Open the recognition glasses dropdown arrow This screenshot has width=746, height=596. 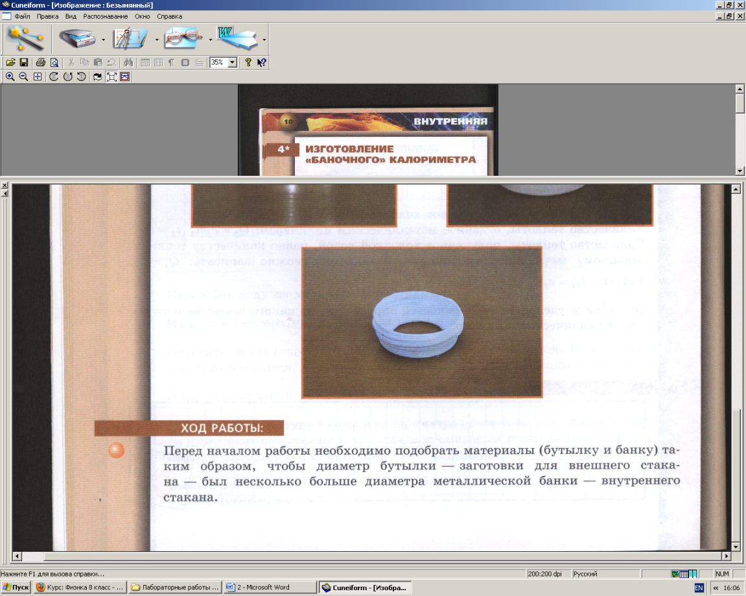click(x=210, y=40)
